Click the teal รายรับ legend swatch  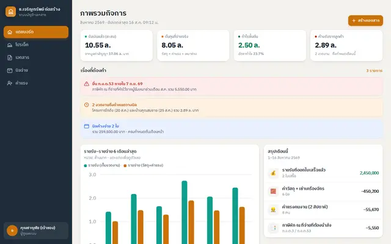pyautogui.click(x=86, y=165)
